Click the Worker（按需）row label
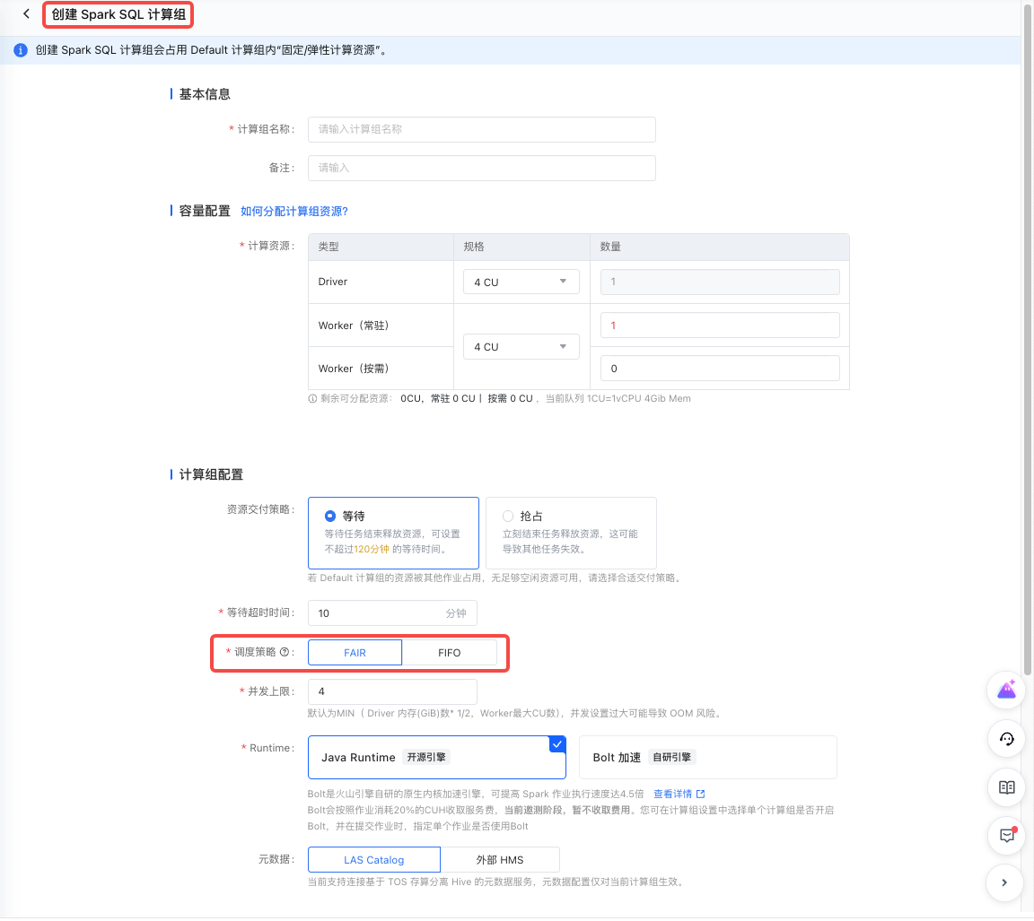 point(354,369)
